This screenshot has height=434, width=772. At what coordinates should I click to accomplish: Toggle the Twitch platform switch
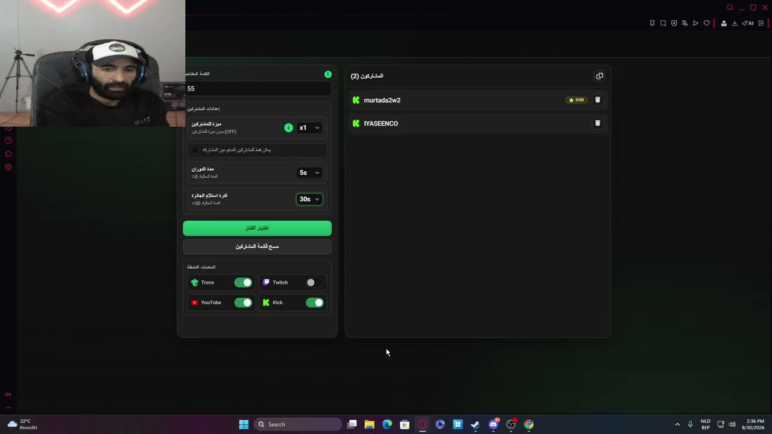314,282
